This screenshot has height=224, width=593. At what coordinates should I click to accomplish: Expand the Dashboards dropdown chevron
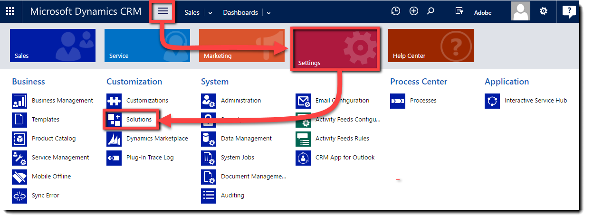tap(268, 13)
